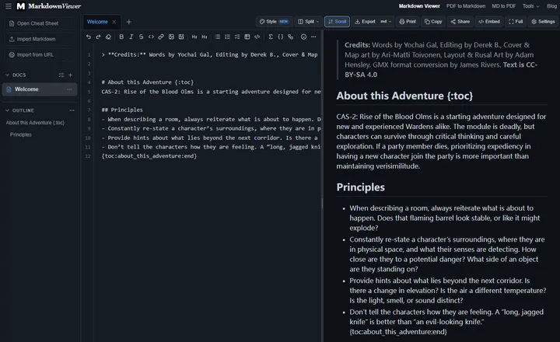Open the hamburger menu
The height and width of the screenshot is (342, 560).
tap(9, 6)
